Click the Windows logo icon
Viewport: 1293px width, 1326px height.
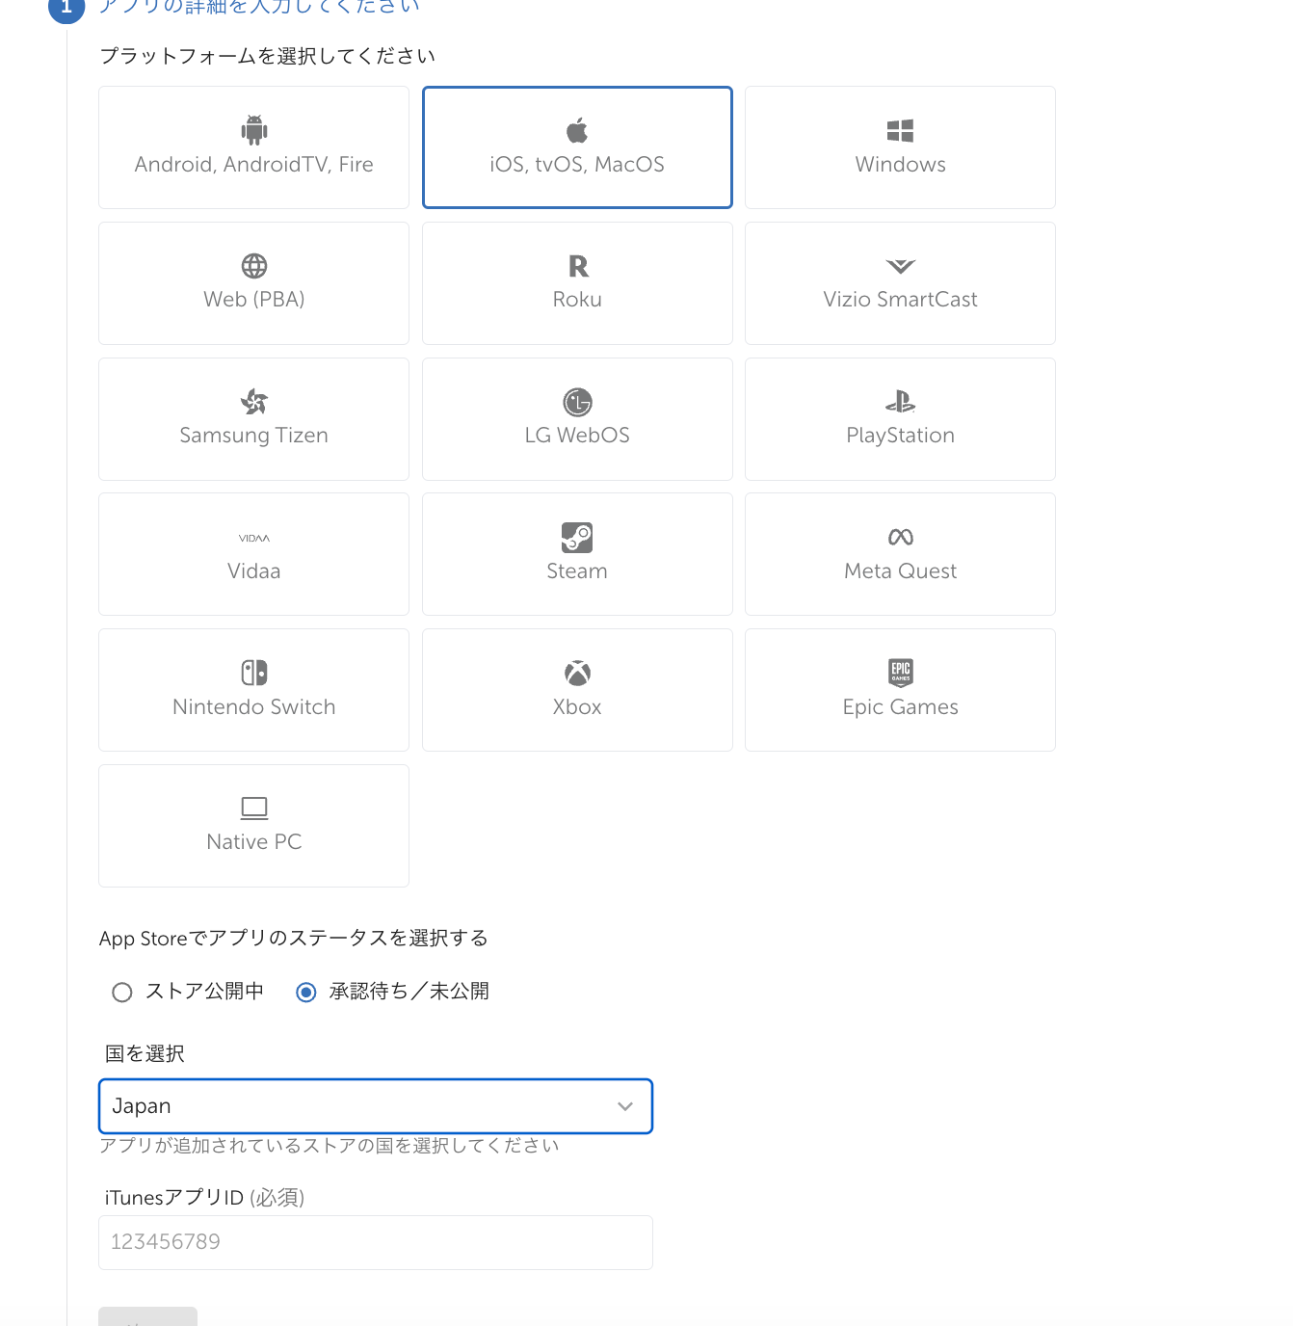[900, 131]
